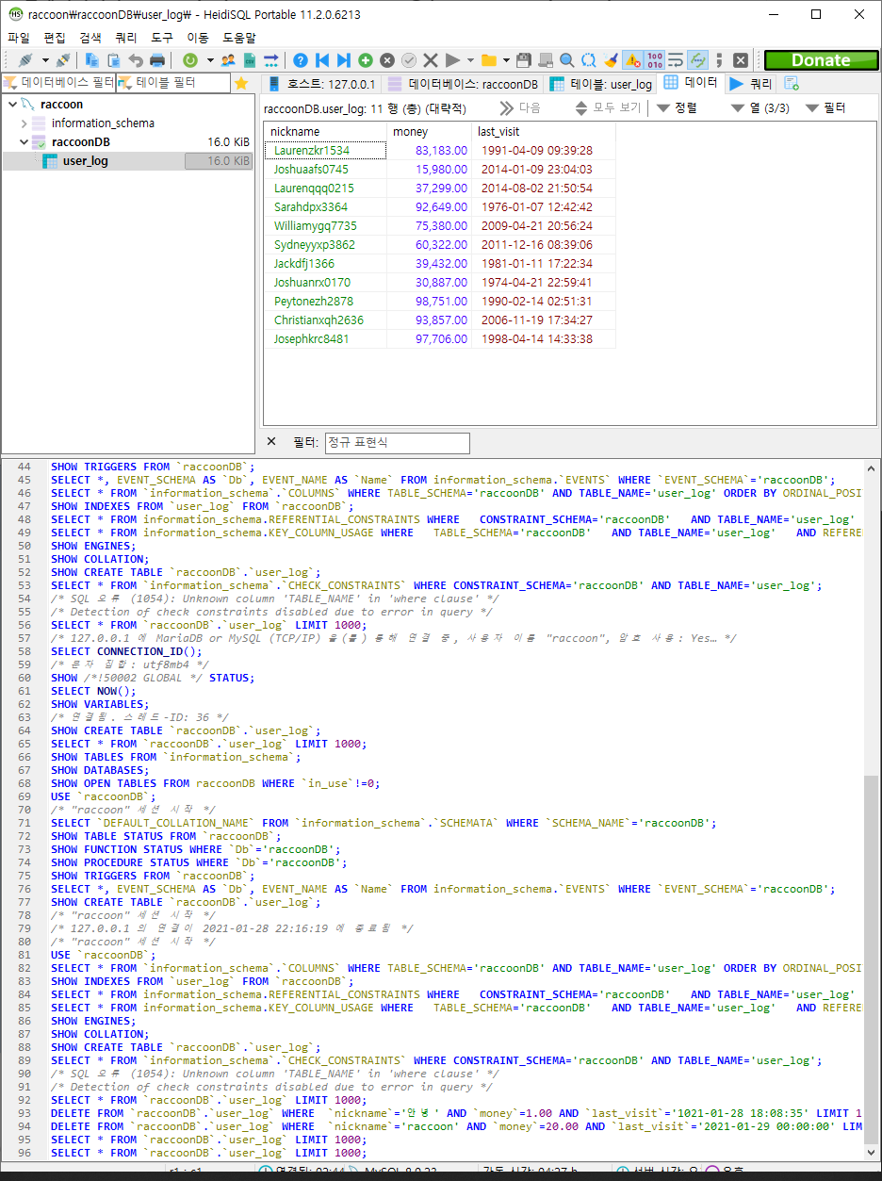The width and height of the screenshot is (882, 1181).
Task: Go to first row icon
Action: (x=322, y=59)
